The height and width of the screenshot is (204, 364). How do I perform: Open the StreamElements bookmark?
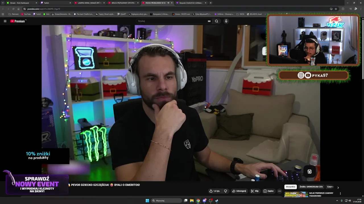(x=61, y=14)
